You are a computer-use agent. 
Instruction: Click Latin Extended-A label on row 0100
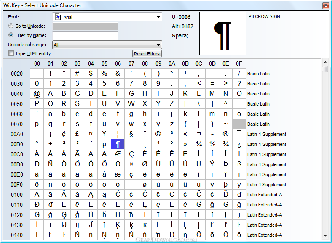pyautogui.click(x=265, y=195)
